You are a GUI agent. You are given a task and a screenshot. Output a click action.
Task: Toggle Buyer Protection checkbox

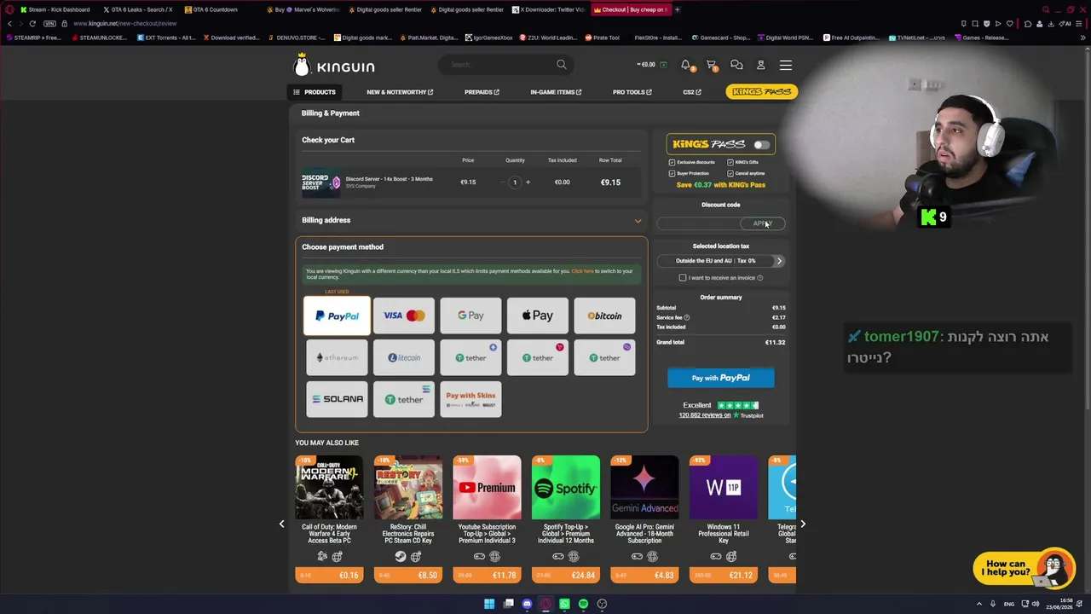(672, 173)
